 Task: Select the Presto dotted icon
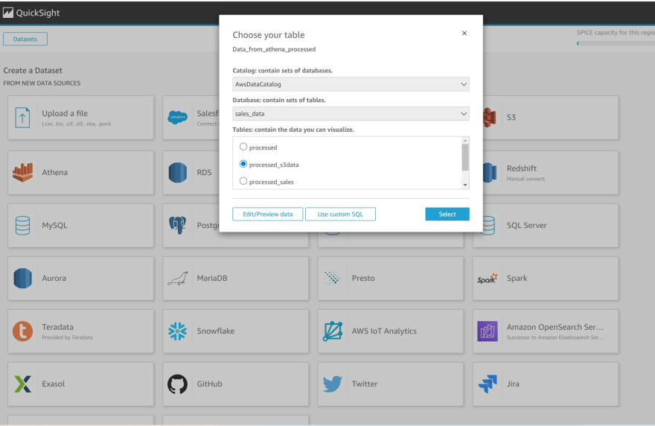[333, 278]
